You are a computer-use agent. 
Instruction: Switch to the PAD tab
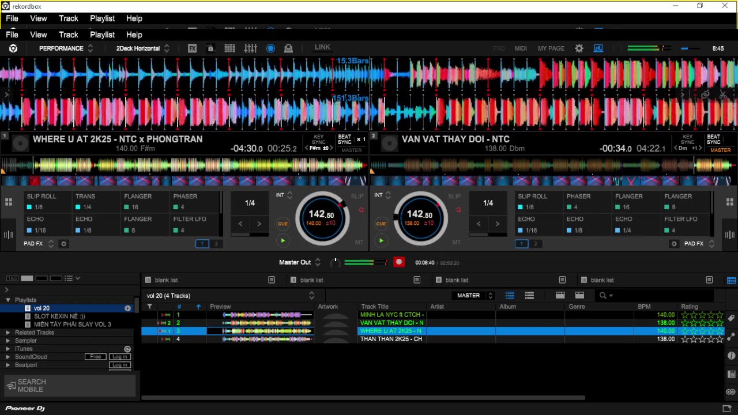coord(499,48)
